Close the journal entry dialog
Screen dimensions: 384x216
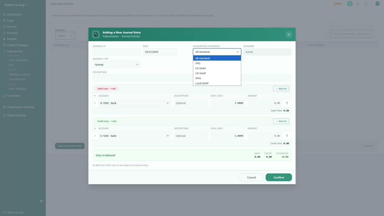pos(289,34)
